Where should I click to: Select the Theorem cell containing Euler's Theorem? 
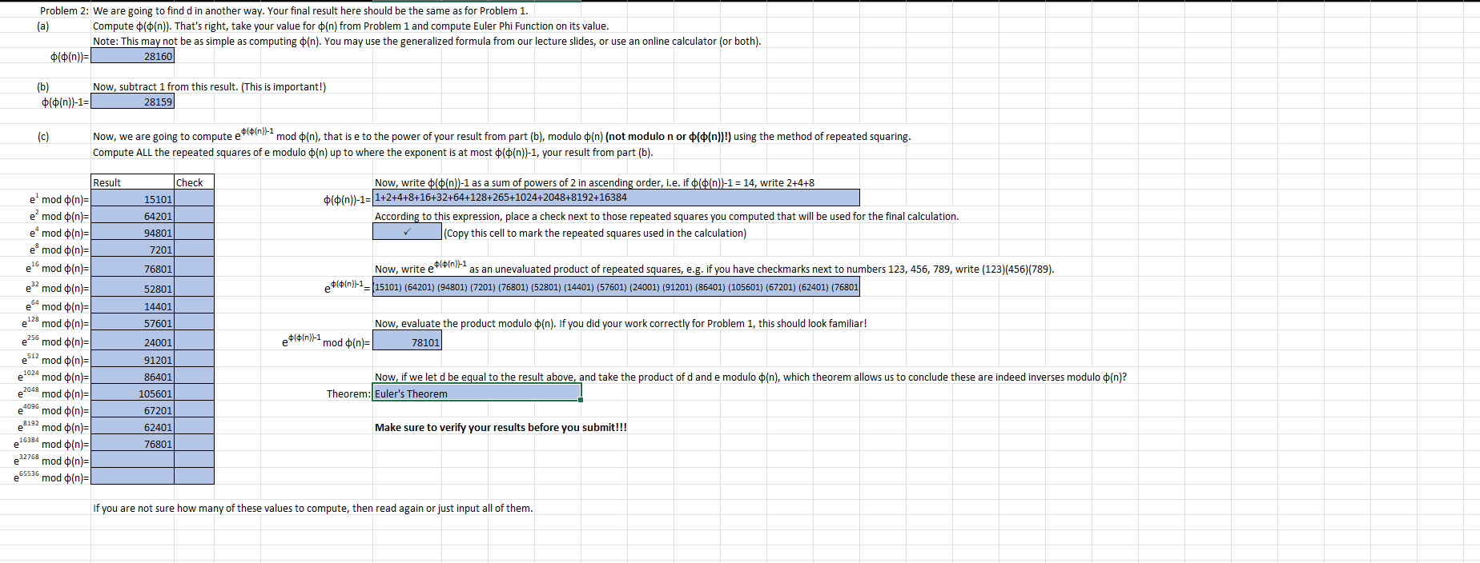(477, 393)
